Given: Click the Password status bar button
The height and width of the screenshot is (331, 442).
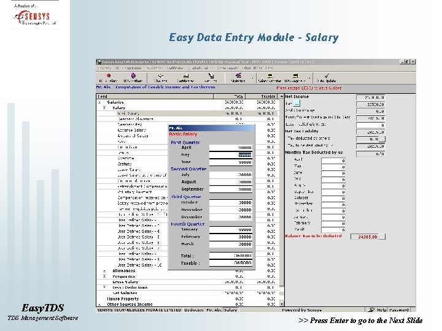Looking at the screenshot, I should tap(399, 310).
